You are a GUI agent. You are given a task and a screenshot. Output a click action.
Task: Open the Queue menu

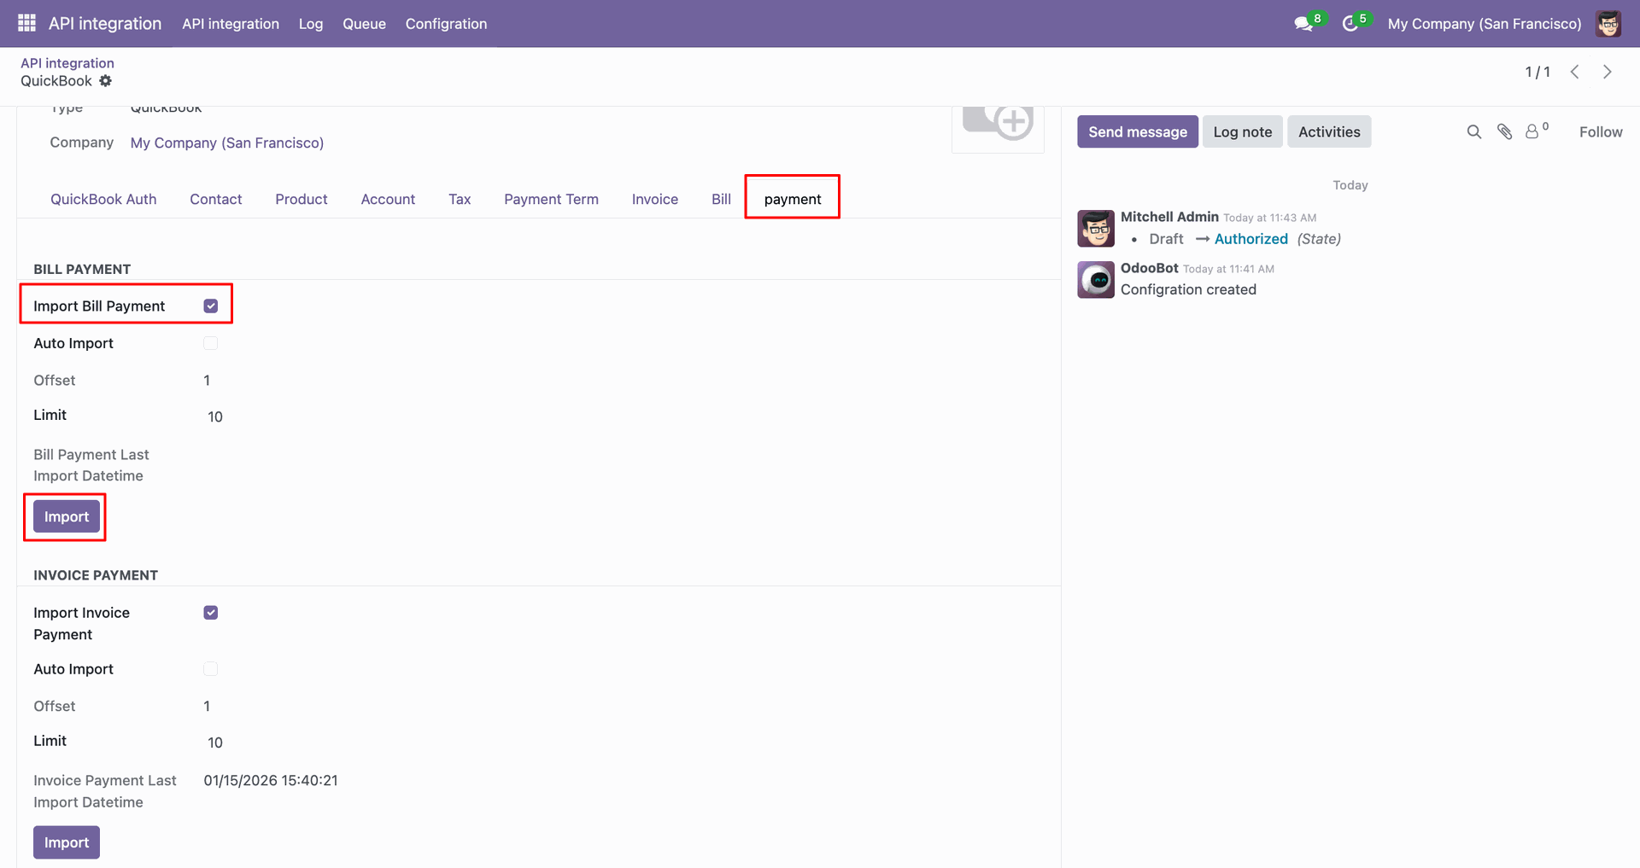click(x=364, y=24)
